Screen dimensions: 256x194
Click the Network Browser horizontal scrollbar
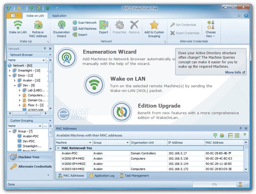tap(28, 113)
